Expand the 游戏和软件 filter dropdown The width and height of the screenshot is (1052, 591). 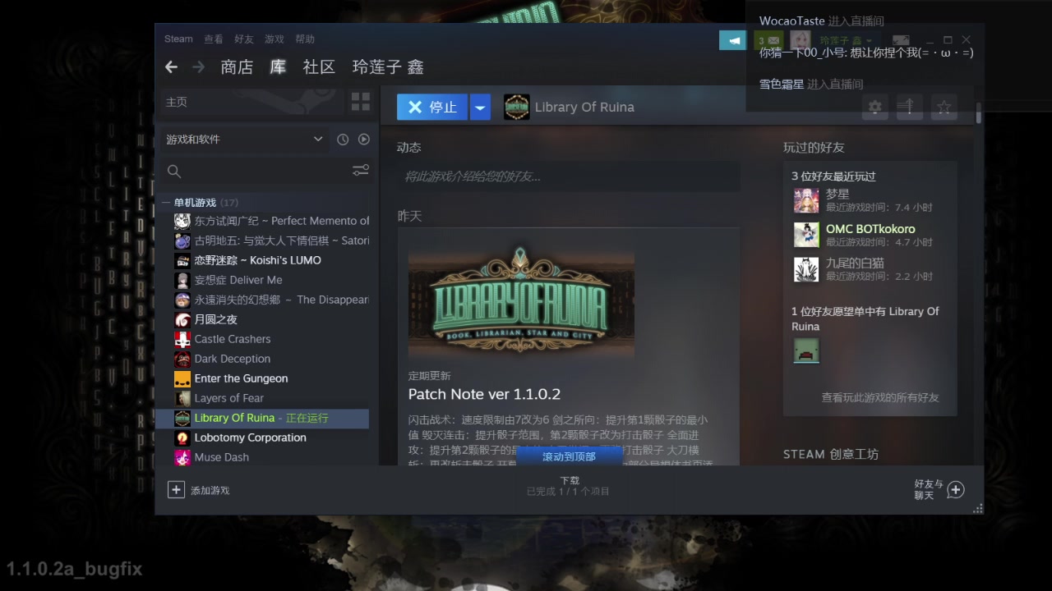(x=244, y=140)
